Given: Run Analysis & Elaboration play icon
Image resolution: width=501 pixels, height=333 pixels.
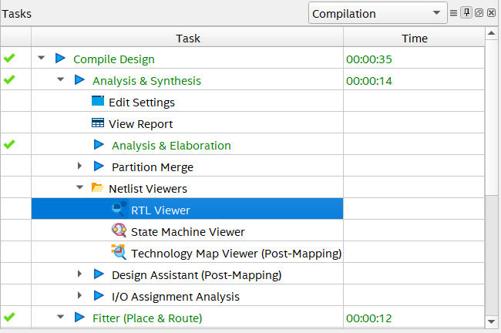Looking at the screenshot, I should tap(99, 145).
